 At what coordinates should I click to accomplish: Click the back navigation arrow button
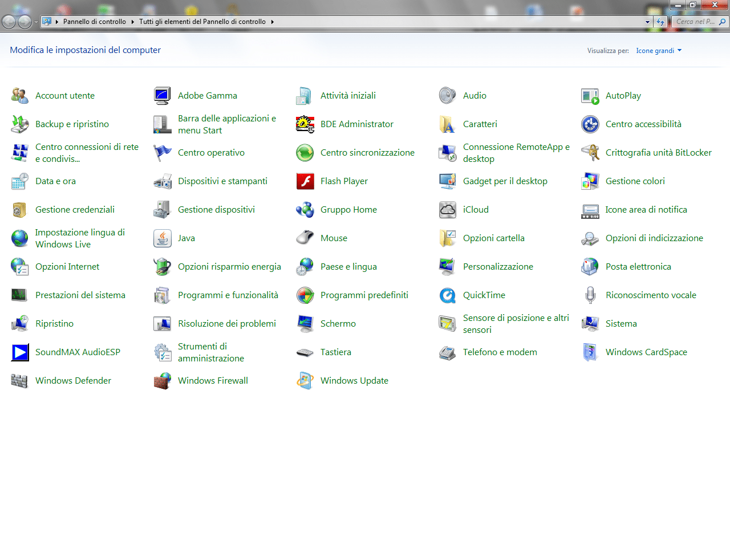click(x=9, y=22)
